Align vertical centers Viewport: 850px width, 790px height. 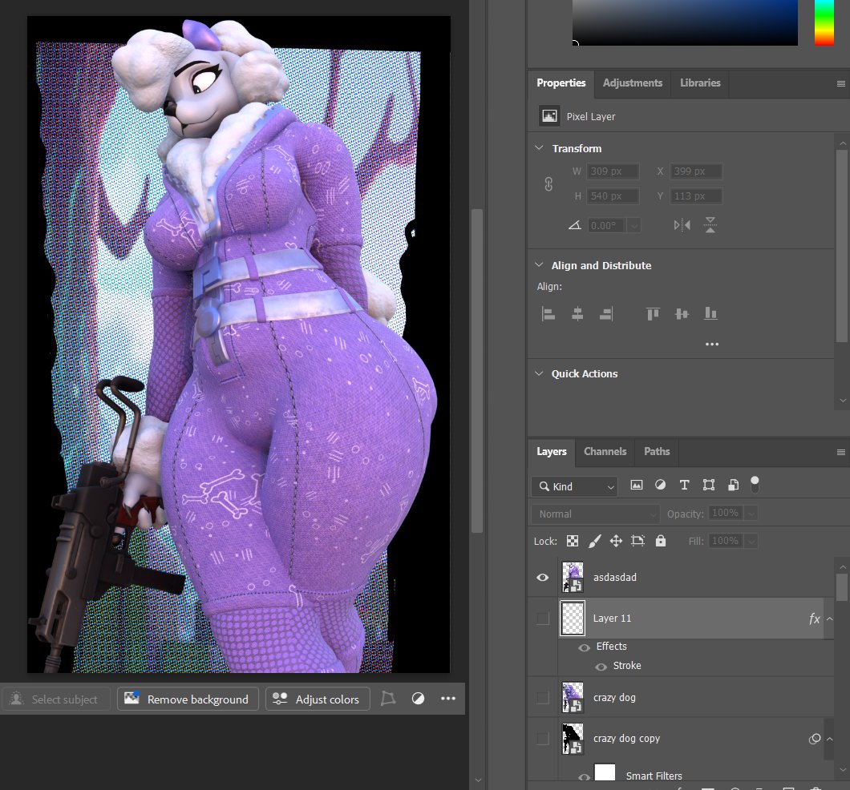pos(682,313)
